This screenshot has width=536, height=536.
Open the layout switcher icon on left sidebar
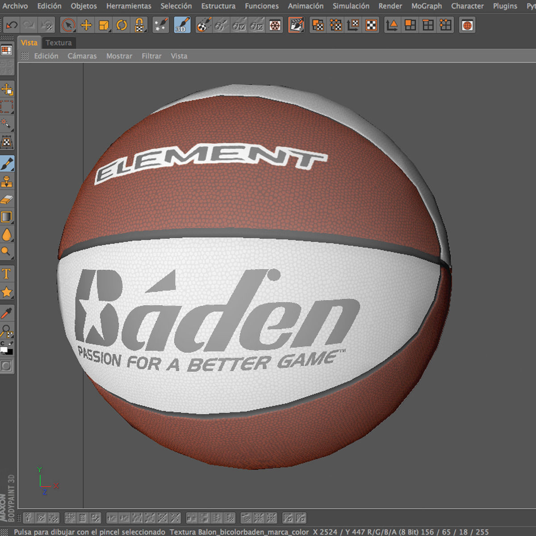tap(7, 50)
